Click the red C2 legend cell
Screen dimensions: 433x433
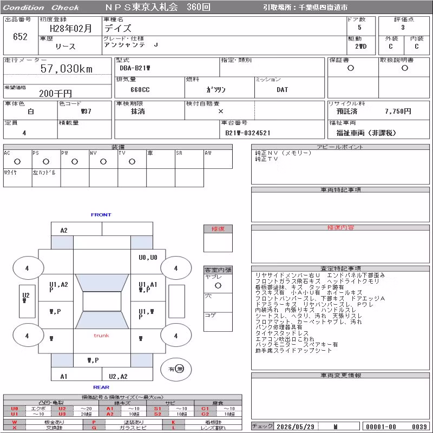[205, 414]
